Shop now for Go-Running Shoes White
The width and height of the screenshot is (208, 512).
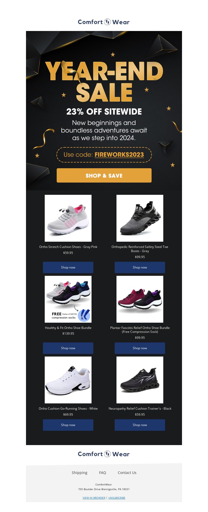[68, 425]
